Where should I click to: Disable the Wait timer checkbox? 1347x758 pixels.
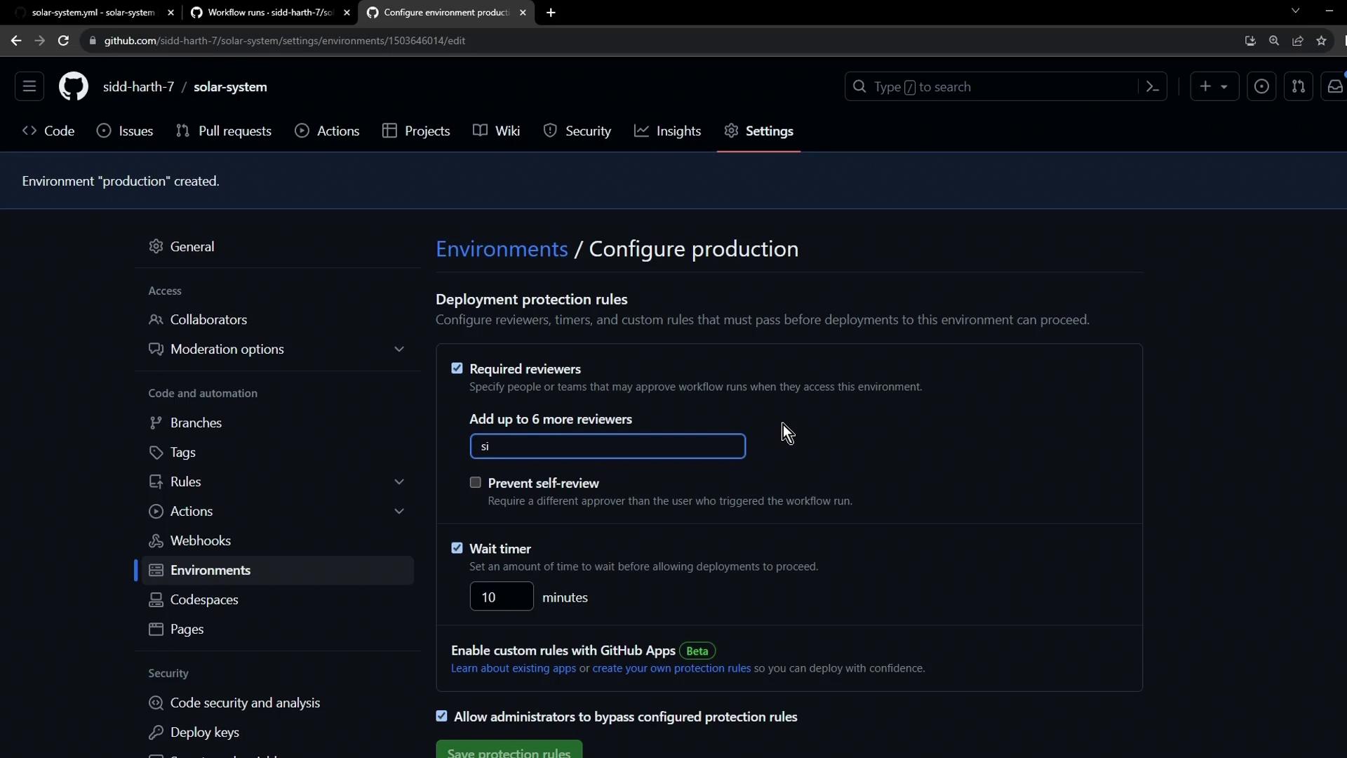(457, 548)
